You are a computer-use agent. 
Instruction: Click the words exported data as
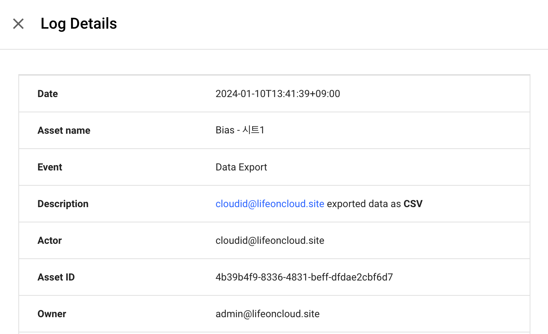(364, 204)
